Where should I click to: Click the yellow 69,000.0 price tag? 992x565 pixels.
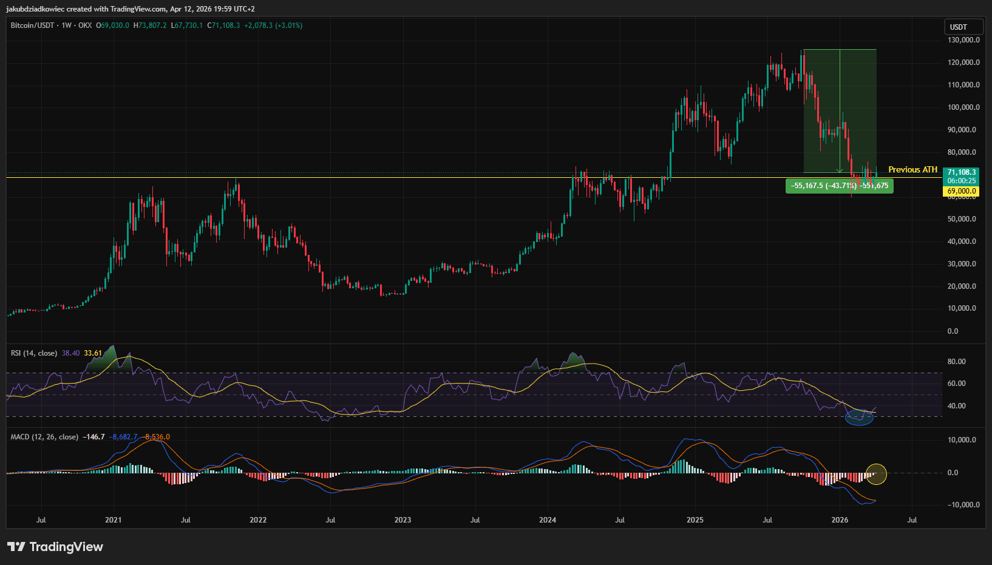(961, 191)
